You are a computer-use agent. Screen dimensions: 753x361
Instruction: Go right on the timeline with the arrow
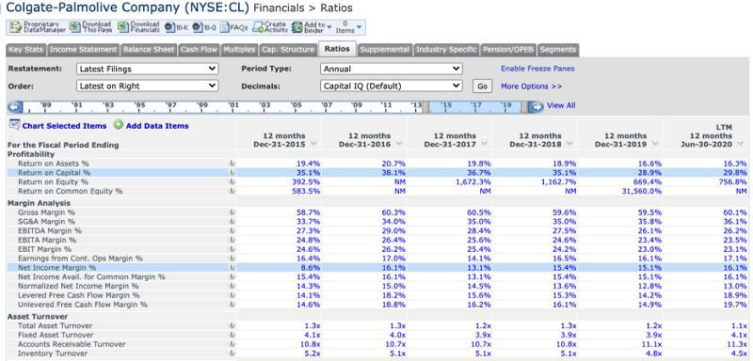536,107
